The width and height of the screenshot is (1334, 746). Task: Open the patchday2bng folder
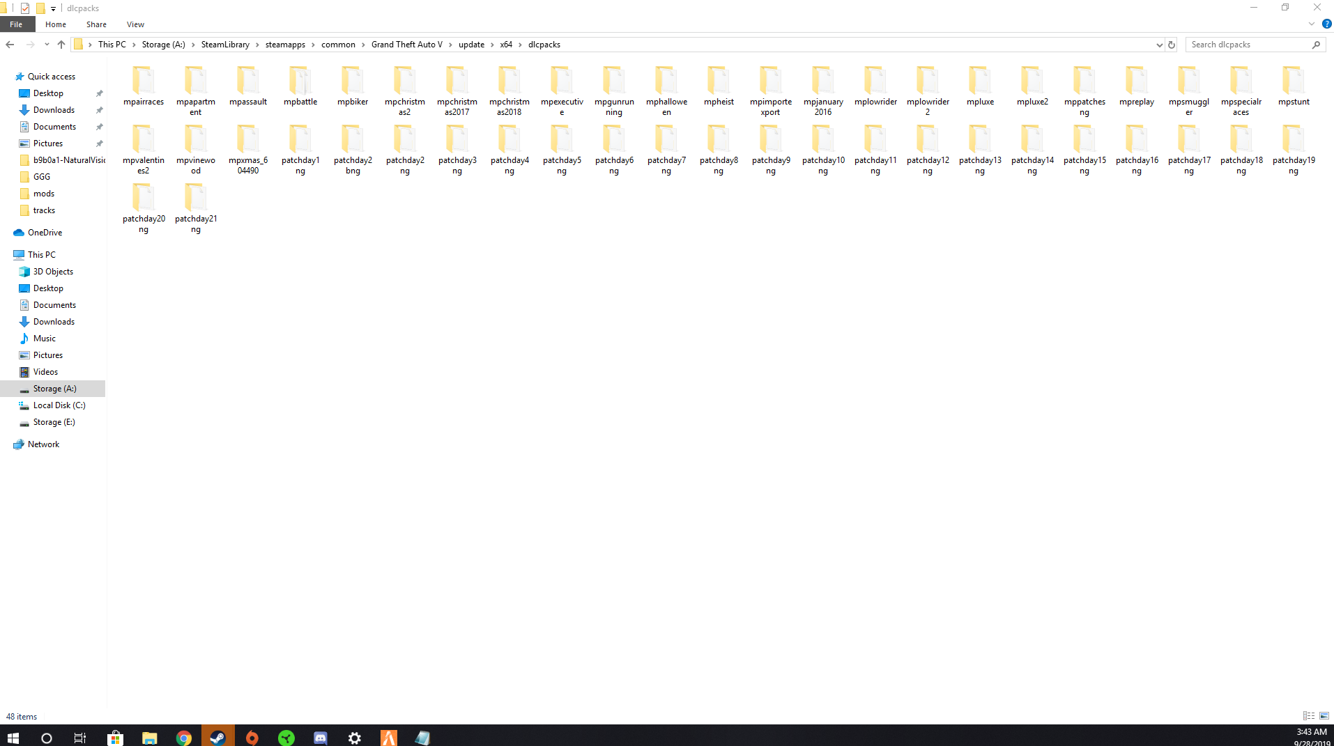point(353,149)
